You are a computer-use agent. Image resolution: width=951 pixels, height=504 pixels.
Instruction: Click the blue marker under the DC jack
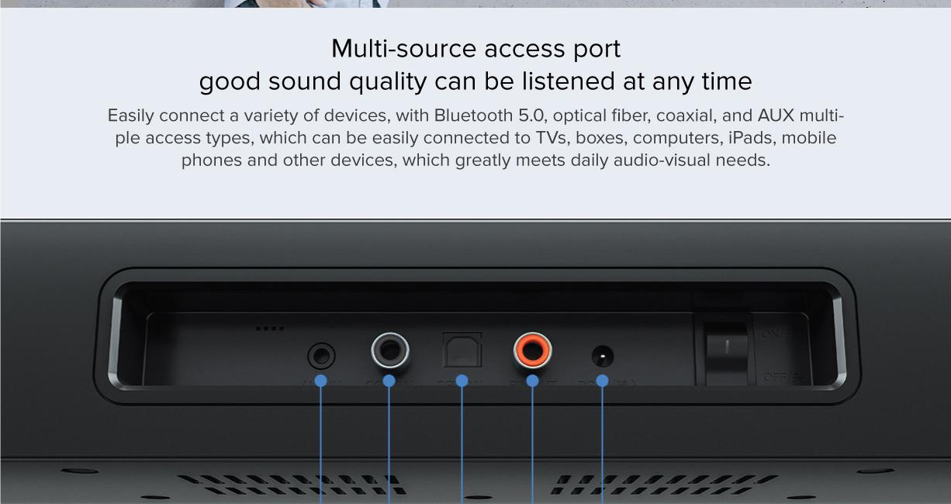click(603, 381)
